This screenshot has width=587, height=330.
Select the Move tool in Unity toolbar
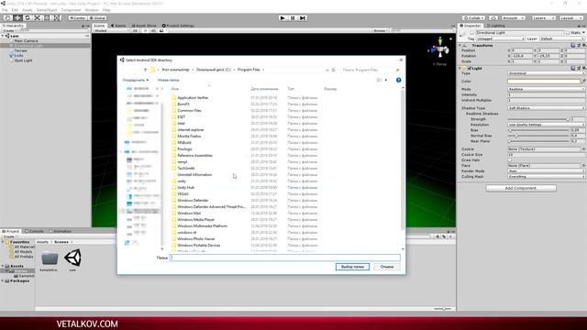[x=17, y=18]
